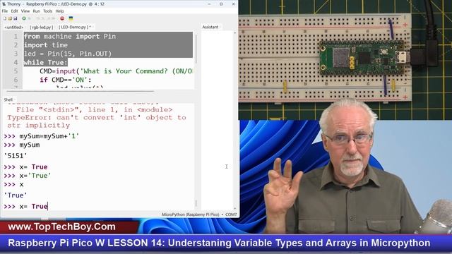Click the TypeError message in Shell
This screenshot has height=254, width=452.
tap(97, 121)
